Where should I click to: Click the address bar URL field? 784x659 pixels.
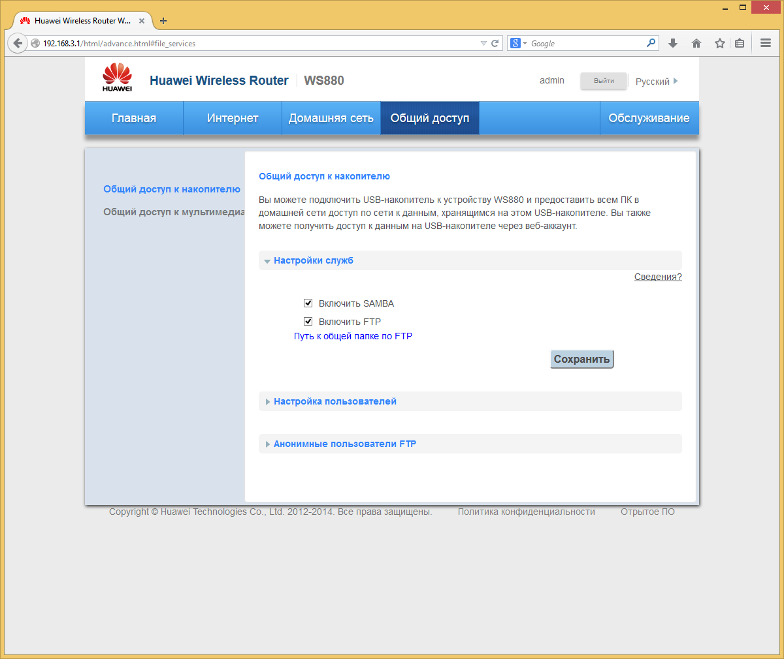pos(260,43)
